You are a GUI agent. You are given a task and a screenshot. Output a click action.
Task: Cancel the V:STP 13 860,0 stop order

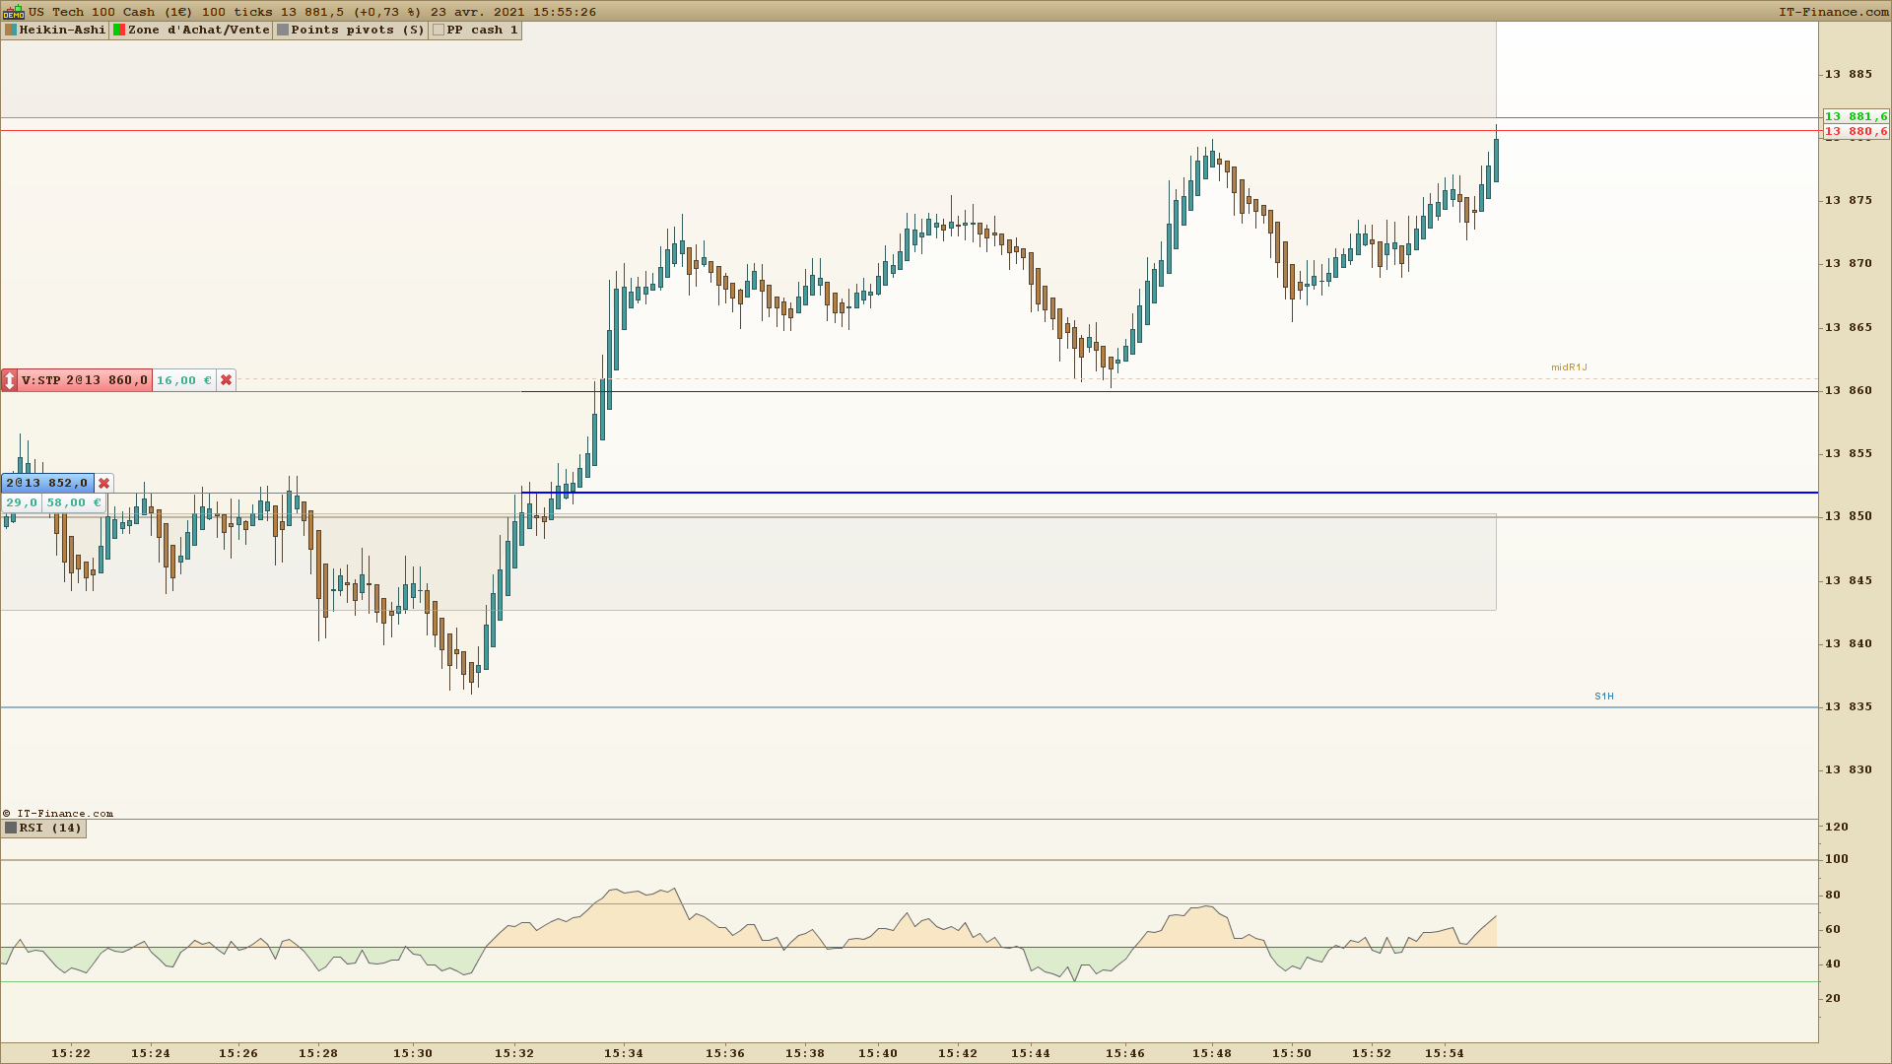tap(226, 380)
